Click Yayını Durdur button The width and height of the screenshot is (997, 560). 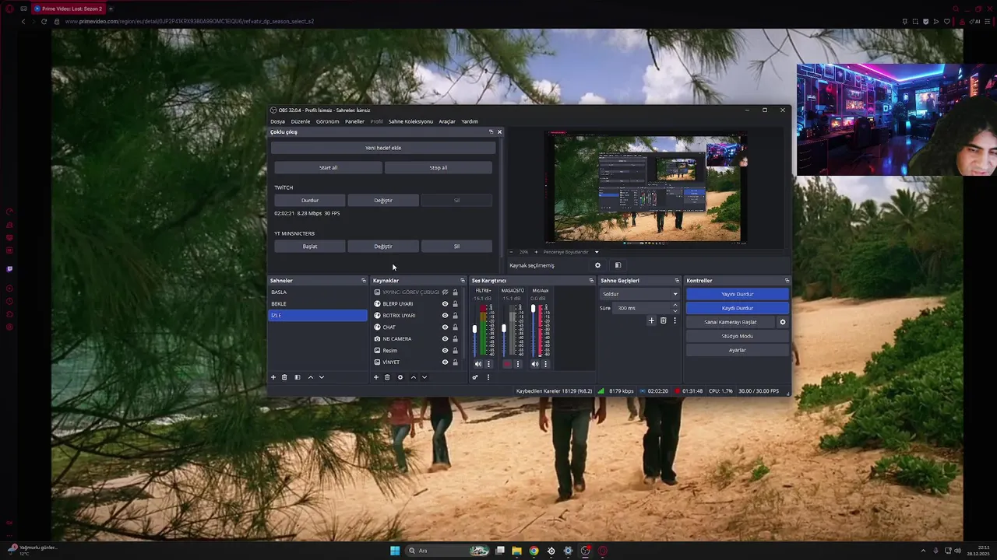coord(738,294)
